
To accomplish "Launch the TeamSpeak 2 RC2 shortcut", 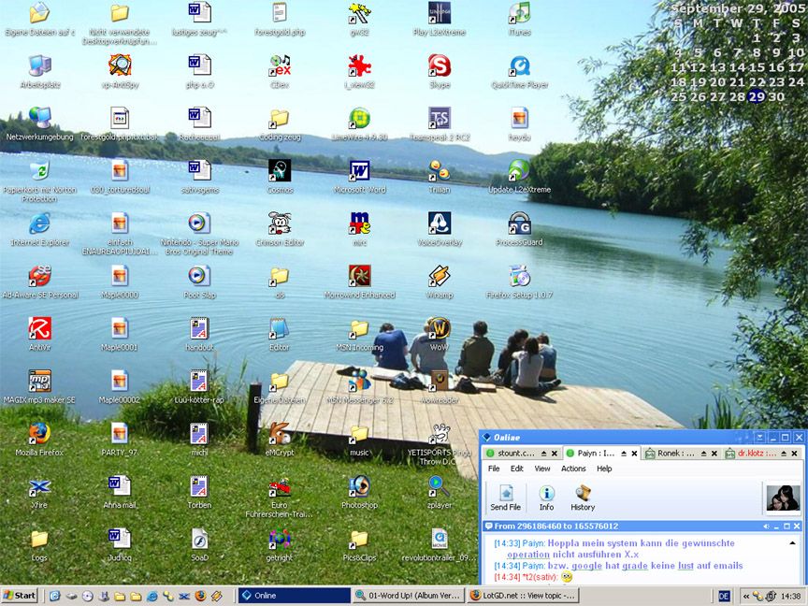I will click(x=440, y=119).
